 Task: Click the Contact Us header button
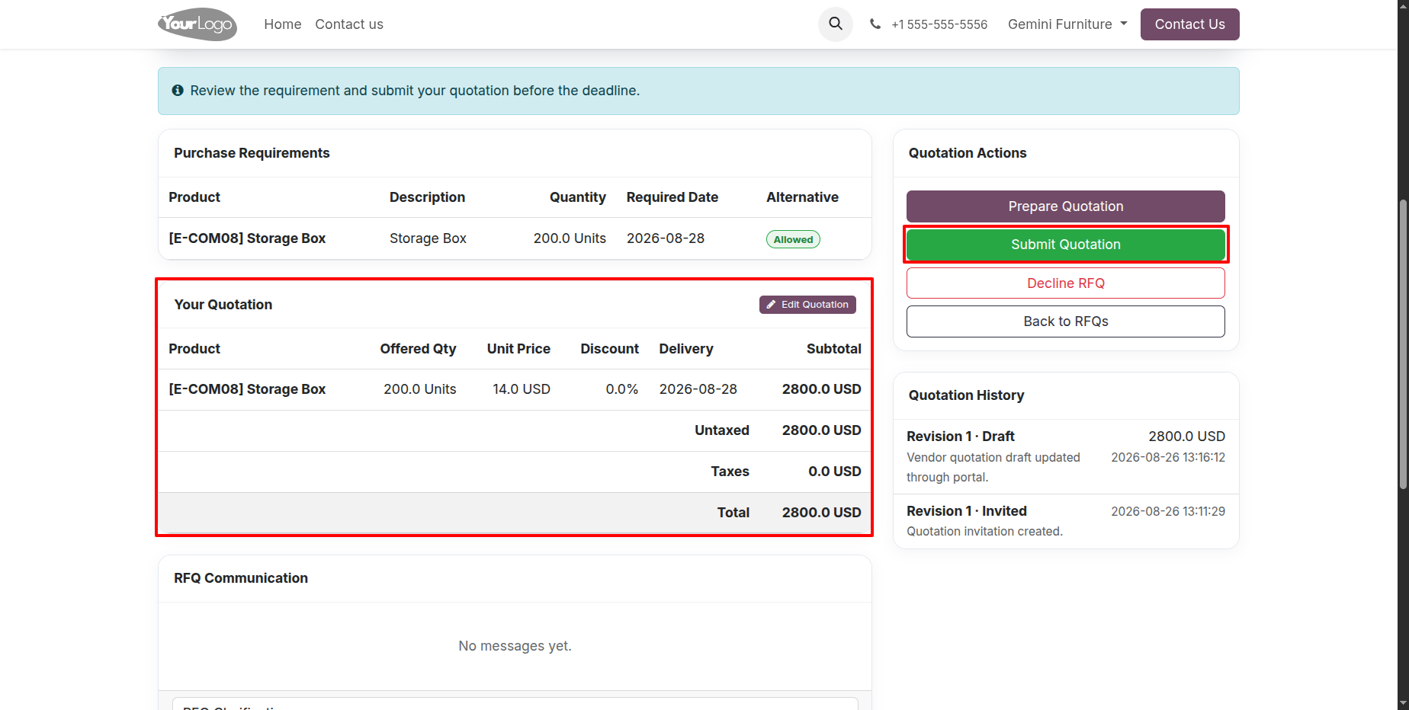click(1189, 24)
